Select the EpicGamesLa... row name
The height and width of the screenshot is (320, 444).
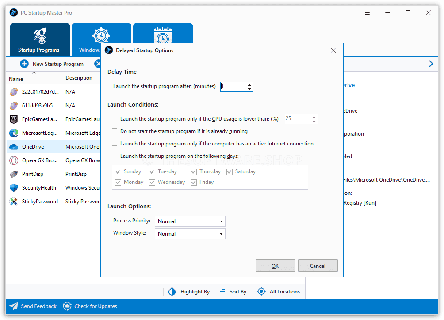pos(40,119)
